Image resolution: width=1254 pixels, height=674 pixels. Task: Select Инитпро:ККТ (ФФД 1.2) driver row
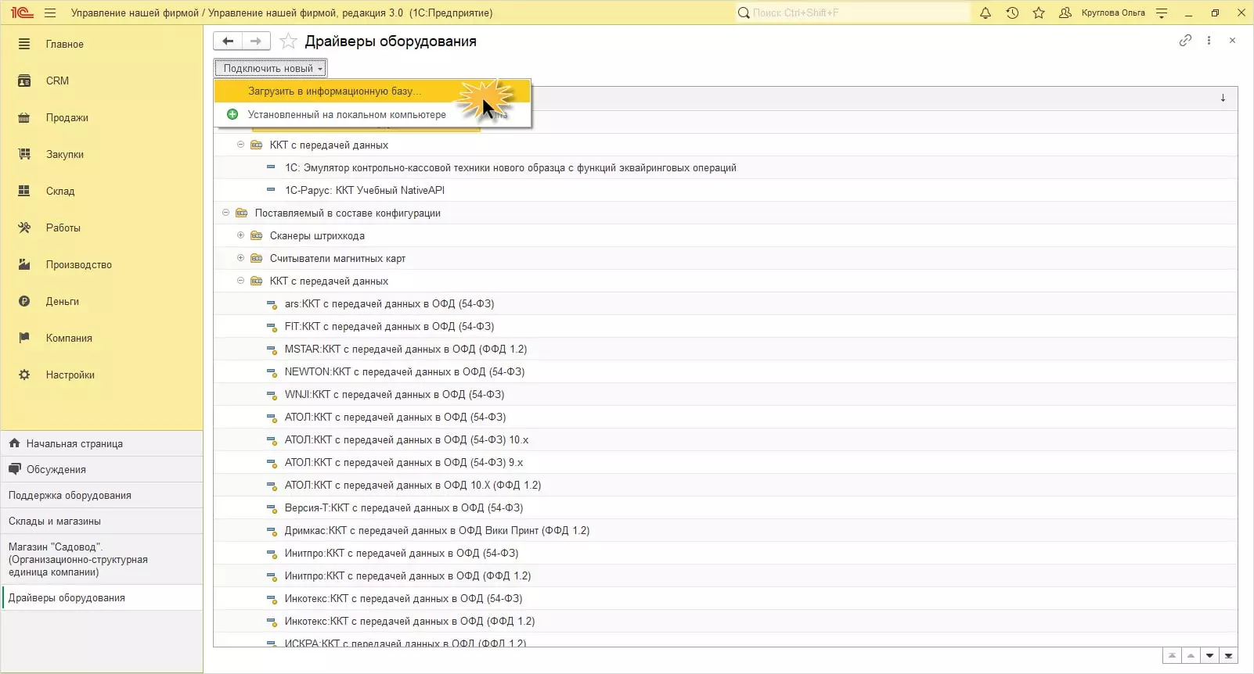(726, 575)
